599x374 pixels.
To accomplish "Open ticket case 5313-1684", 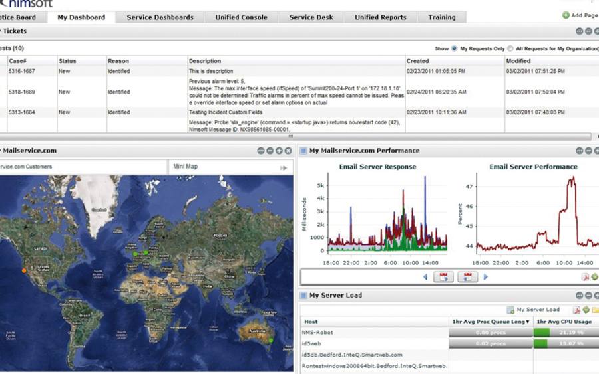I will [22, 112].
